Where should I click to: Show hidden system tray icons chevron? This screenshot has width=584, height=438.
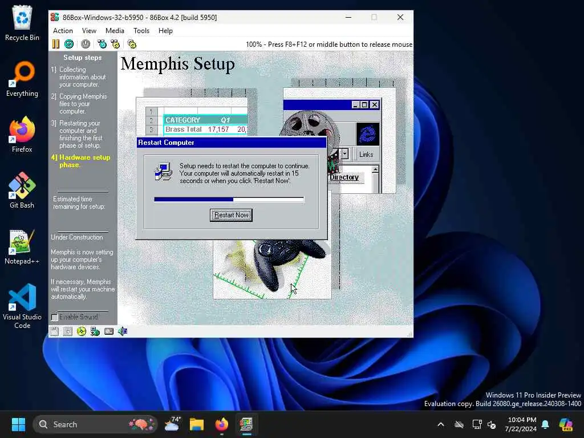(441, 424)
